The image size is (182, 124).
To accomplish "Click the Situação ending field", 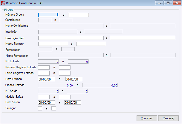I will [54, 108].
